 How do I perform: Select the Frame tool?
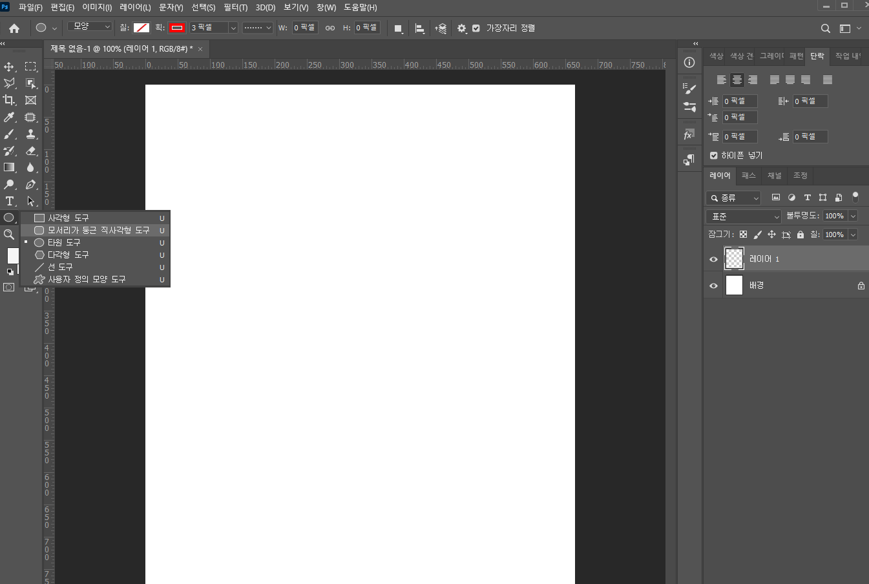coord(30,100)
